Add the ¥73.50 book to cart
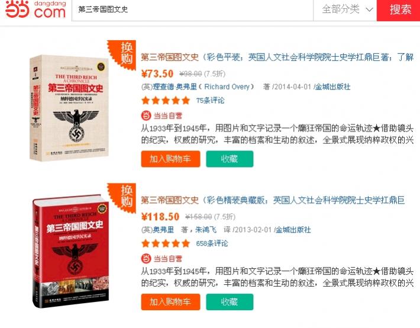Viewport: 420px width, 328px height. [170, 159]
